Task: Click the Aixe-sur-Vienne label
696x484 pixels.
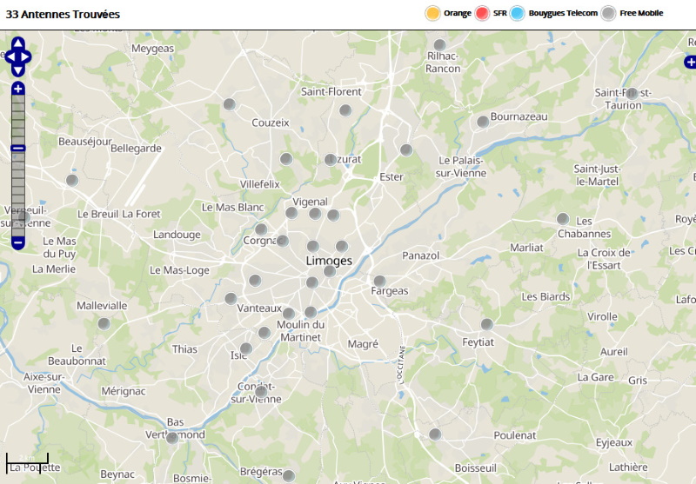Action: coord(43,383)
